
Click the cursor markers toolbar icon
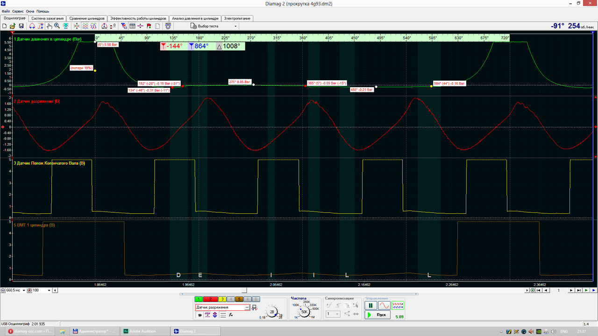(124, 26)
